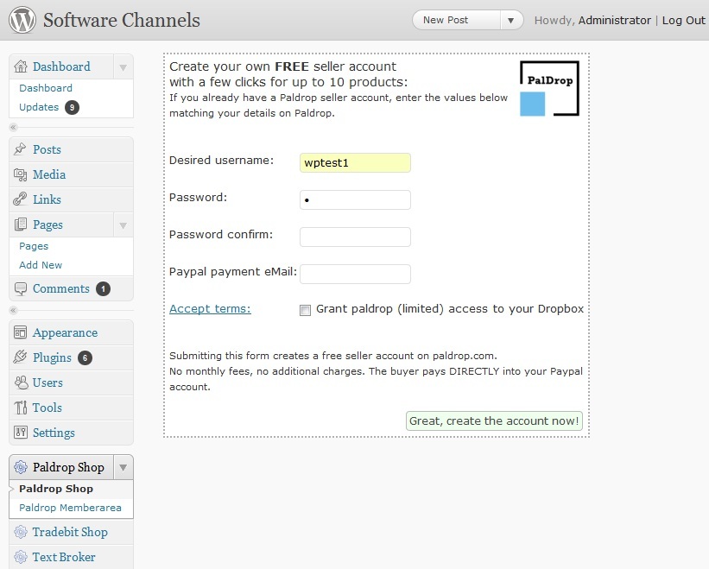The height and width of the screenshot is (569, 709).
Task: Open the Dashboard submenu link
Action: pyautogui.click(x=46, y=88)
